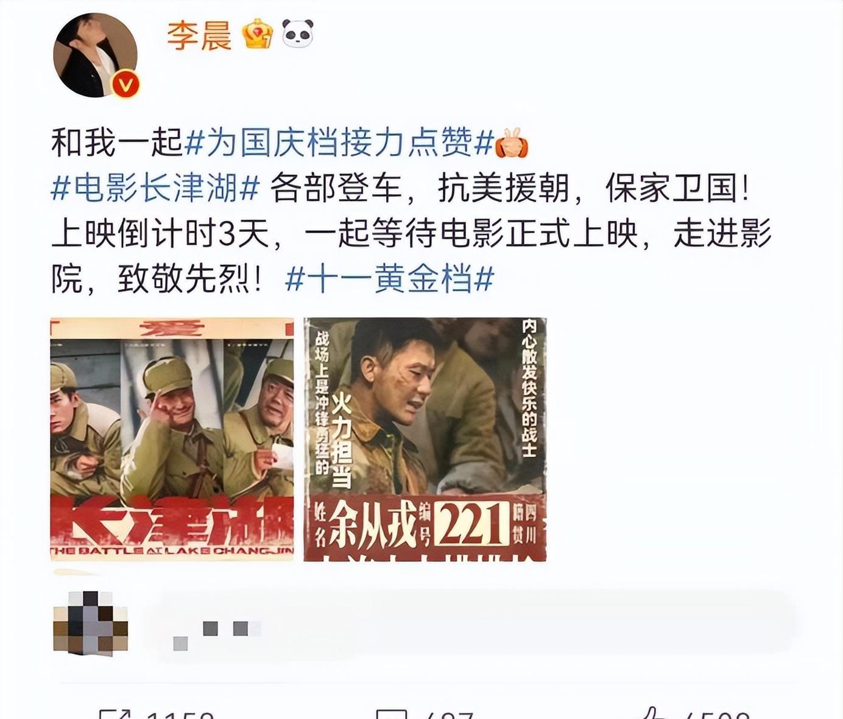This screenshot has height=719, width=843.
Task: View the 长津湖 movie poster thumbnail
Action: 172,439
